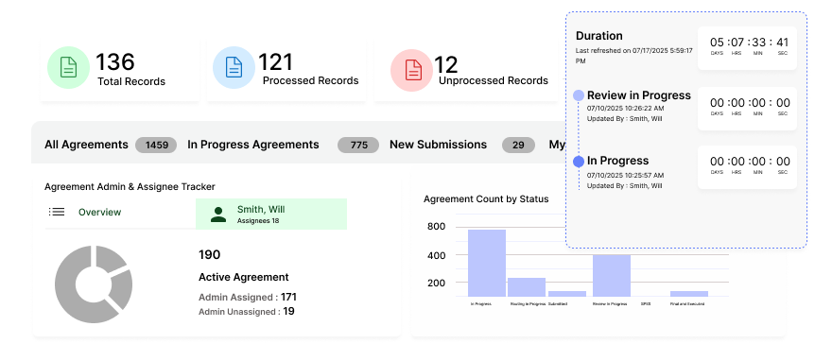Click the Final and Executed chart bar
815x344 pixels.
(x=689, y=294)
